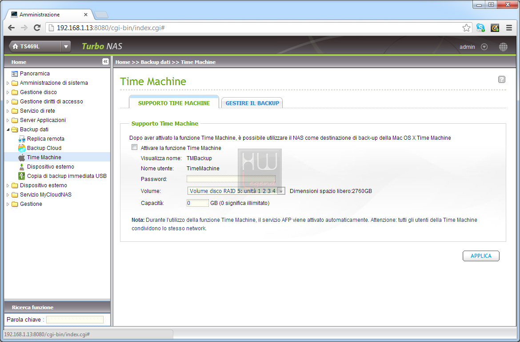The image size is (520, 342).
Task: Click the admin user label
Action: click(x=467, y=47)
